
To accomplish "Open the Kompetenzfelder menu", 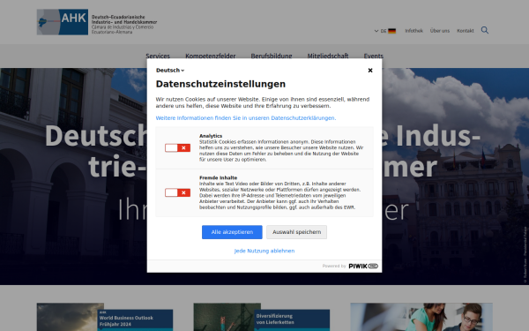I will 210,56.
